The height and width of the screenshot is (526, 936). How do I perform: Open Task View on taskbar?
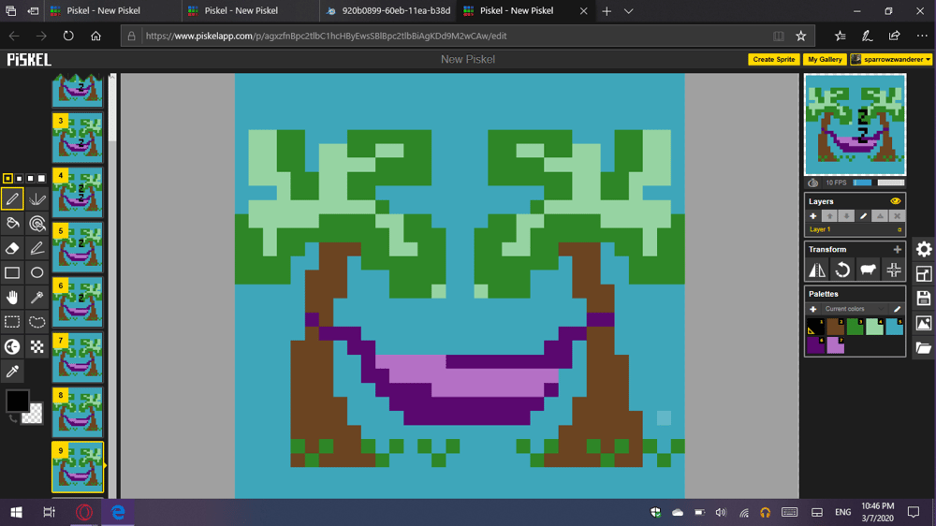click(x=49, y=512)
